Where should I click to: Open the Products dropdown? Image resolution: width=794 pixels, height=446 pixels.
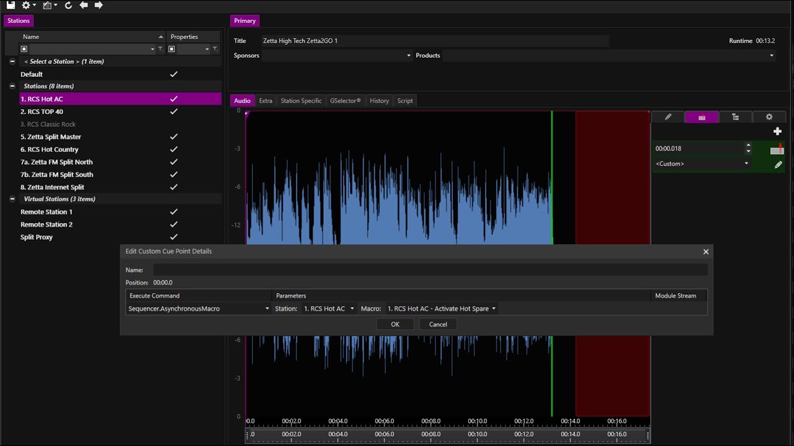pos(772,56)
